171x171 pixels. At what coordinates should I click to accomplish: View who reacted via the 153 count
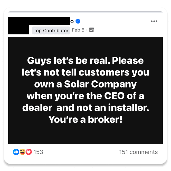coord(38,152)
